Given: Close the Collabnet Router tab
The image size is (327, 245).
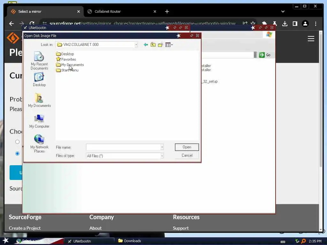Looking at the screenshot, I should (x=155, y=11).
